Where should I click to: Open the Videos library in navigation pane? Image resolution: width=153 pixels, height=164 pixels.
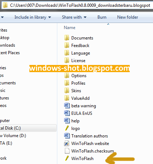point(3,106)
